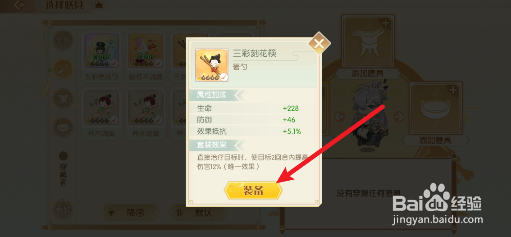
Task: Select the spoon category filter icon
Action: (63, 69)
